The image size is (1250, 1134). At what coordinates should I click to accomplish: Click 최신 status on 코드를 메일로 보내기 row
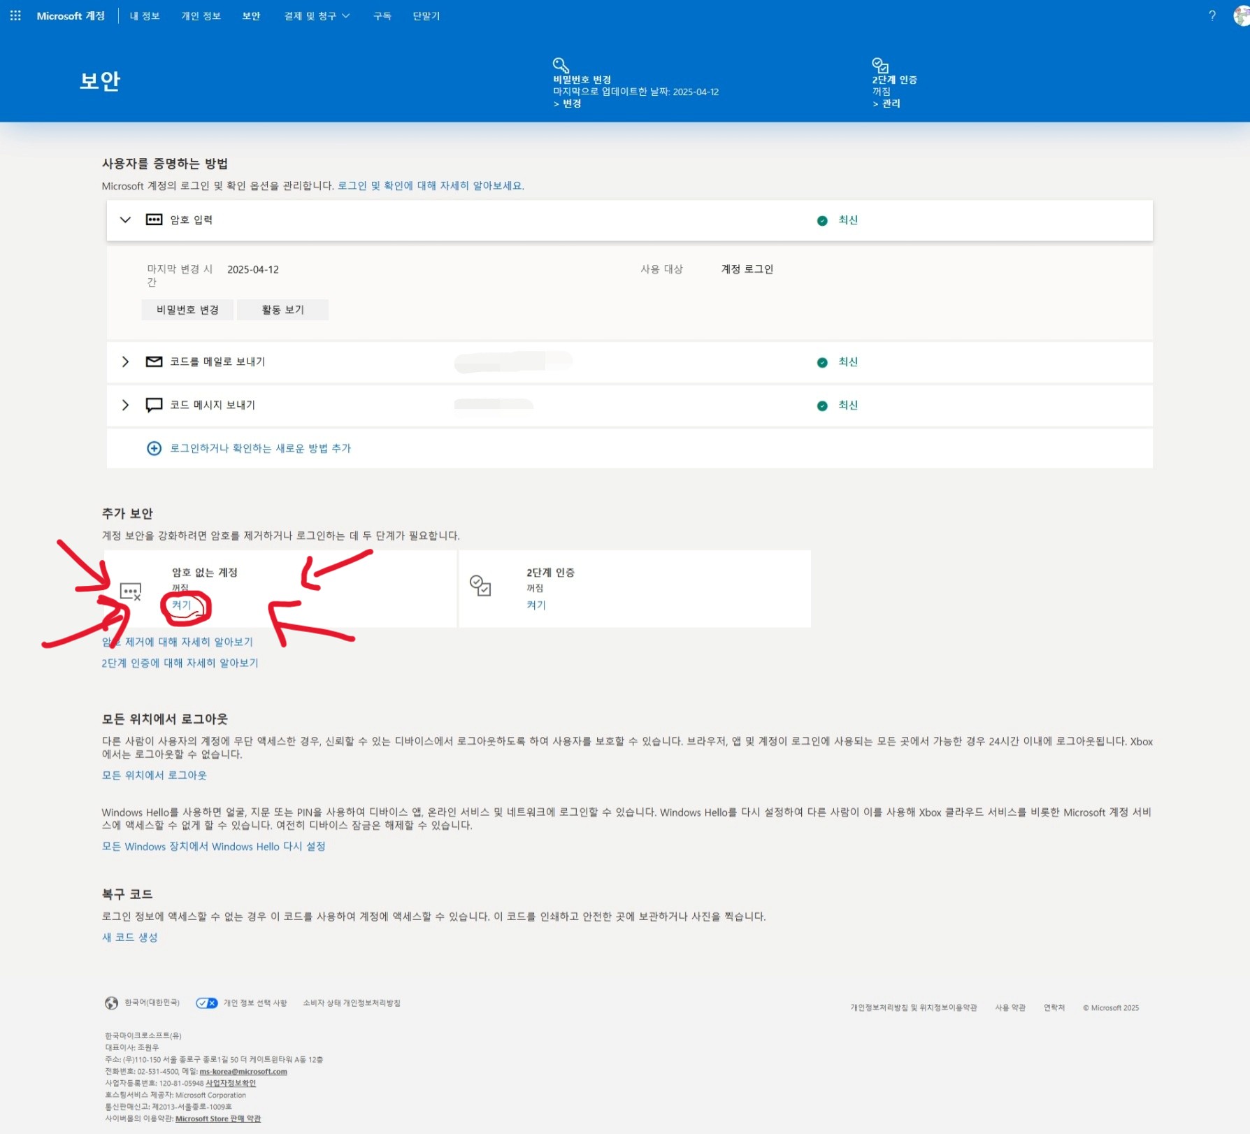[848, 362]
